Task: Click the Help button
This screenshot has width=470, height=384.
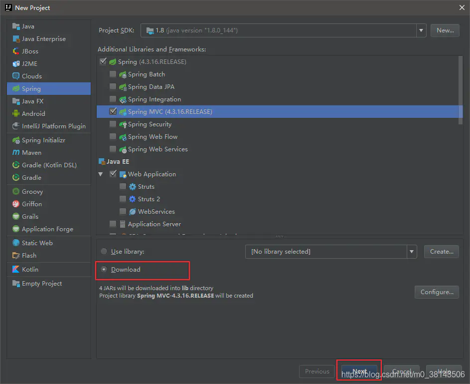Action: coord(444,372)
